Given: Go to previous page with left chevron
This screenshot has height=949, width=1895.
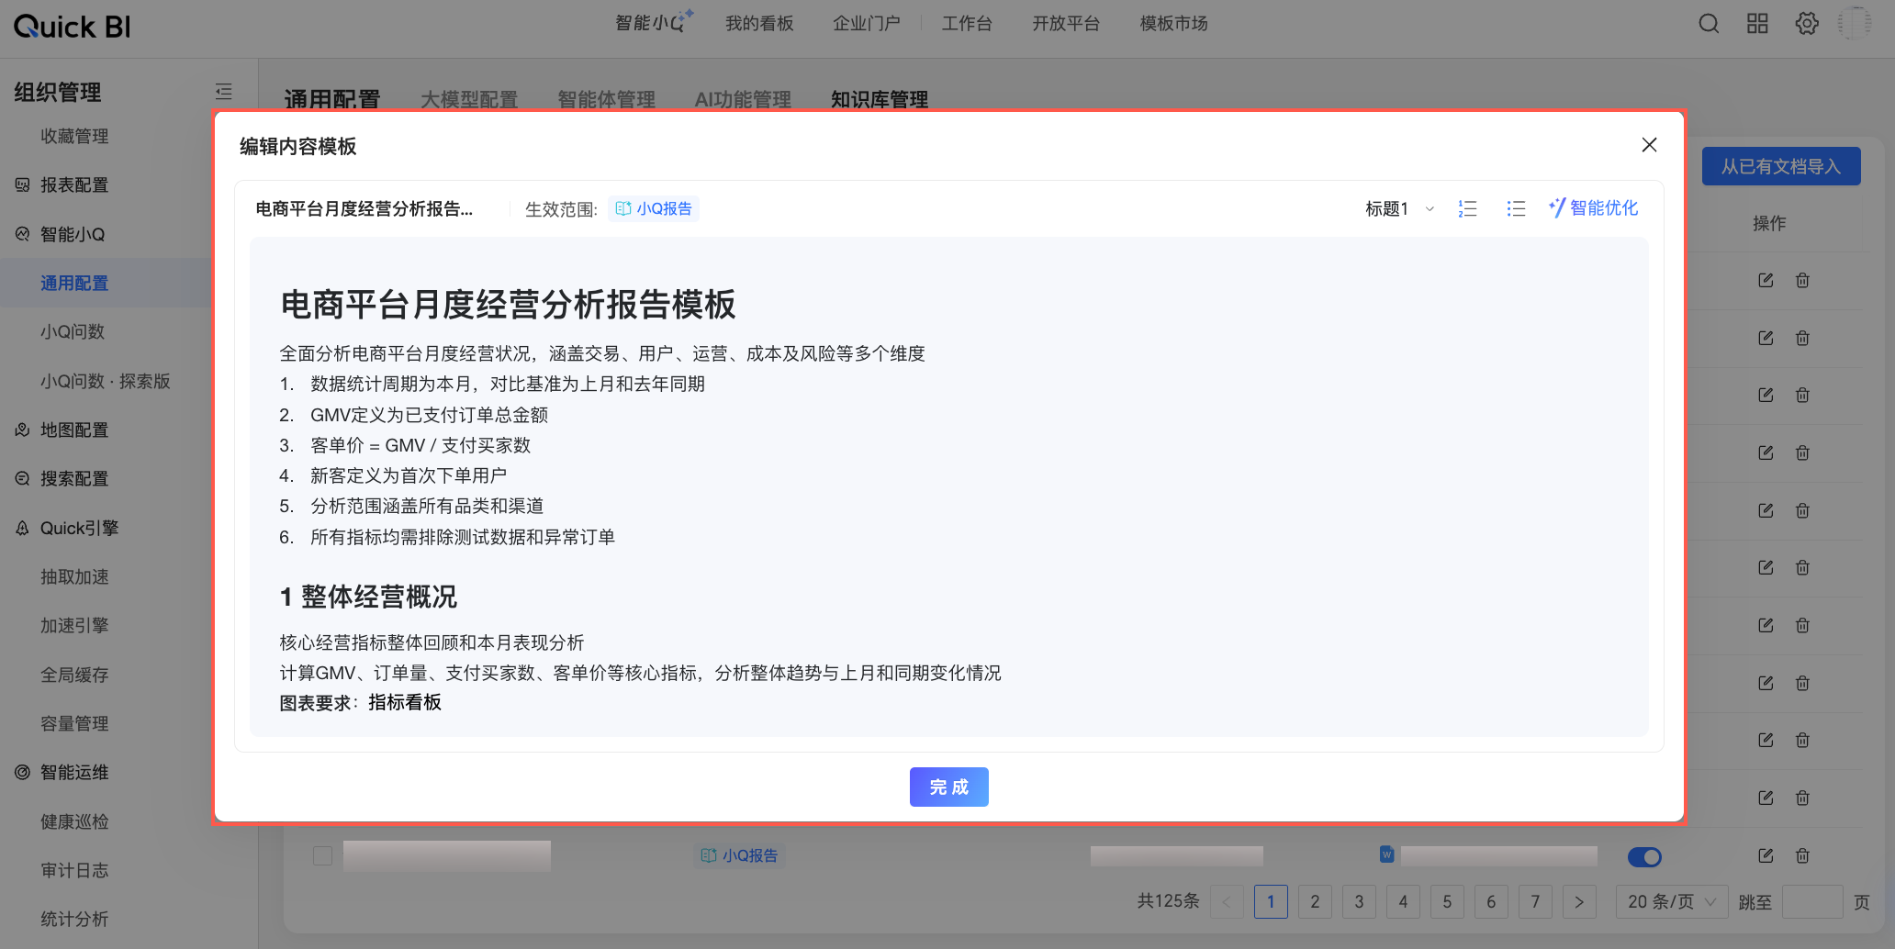Looking at the screenshot, I should 1227,902.
